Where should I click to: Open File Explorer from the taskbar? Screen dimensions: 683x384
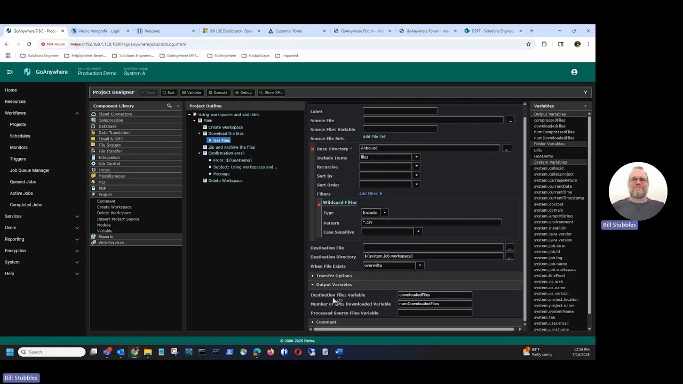pyautogui.click(x=148, y=352)
